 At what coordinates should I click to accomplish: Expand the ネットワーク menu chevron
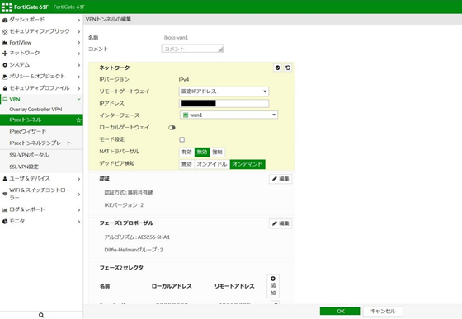(78, 54)
